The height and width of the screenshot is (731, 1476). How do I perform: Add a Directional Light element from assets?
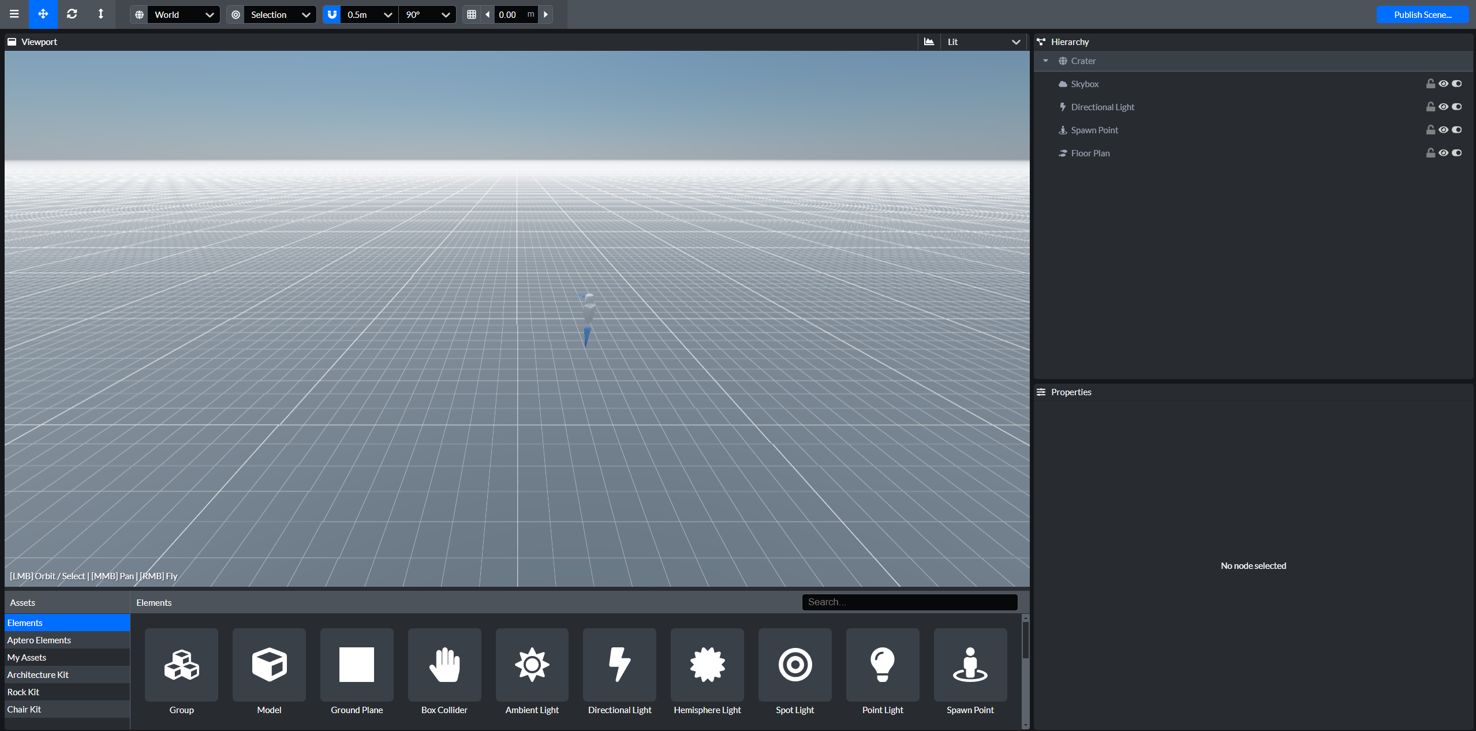tap(619, 672)
